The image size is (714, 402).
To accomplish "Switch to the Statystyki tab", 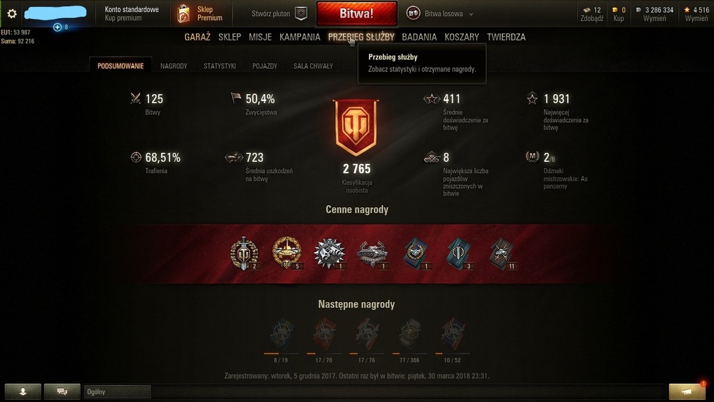I will [220, 66].
